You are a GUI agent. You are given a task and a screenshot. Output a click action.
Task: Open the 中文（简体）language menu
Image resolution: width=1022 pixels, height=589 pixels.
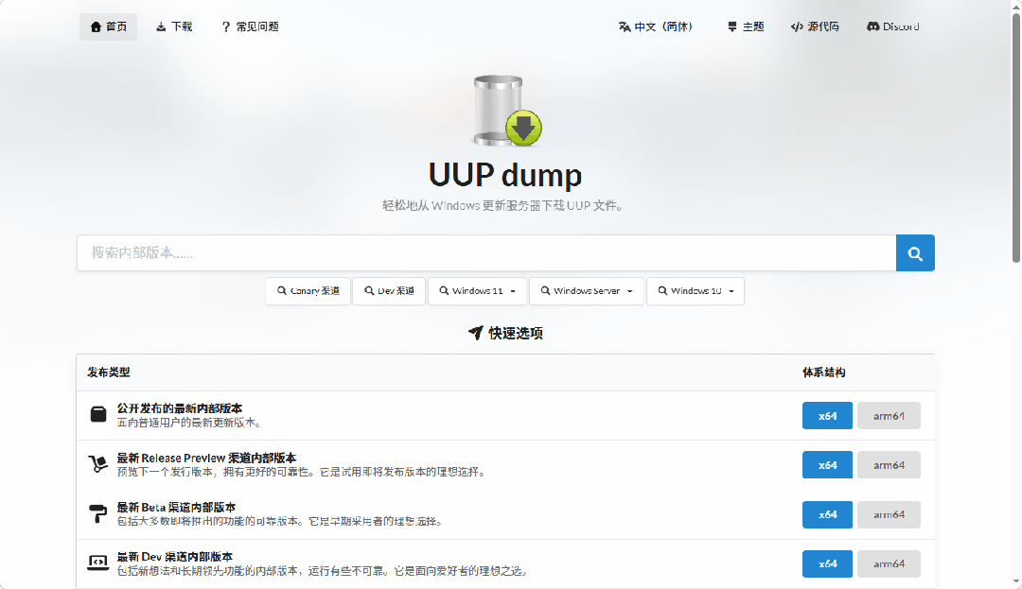click(x=656, y=26)
